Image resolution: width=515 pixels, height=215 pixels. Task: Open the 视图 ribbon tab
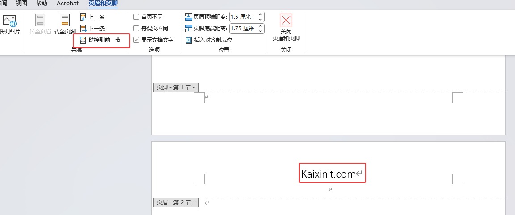click(x=21, y=4)
